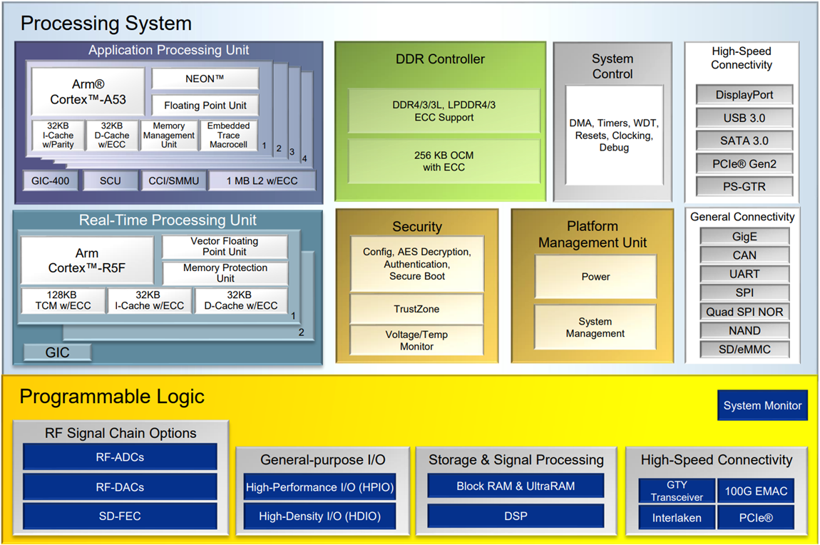Select the GIC block in Real-Time Processing Unit
This screenshot has height=545, width=820.
pyautogui.click(x=58, y=352)
